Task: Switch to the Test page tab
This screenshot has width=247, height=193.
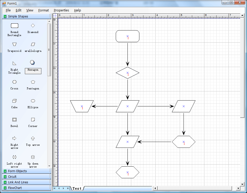Action: coord(77,188)
